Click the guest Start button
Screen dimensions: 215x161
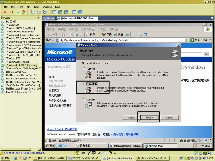pos(50,145)
